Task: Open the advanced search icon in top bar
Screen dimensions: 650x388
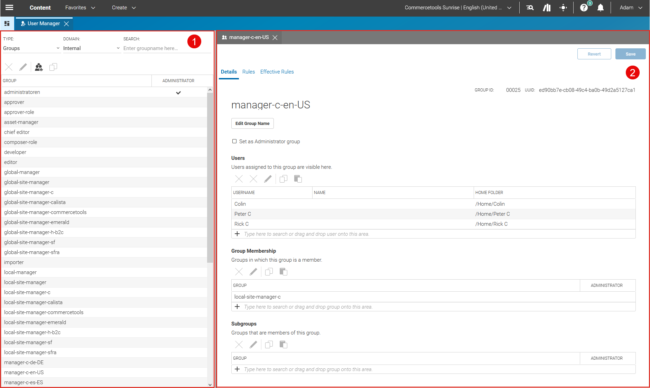Action: point(530,7)
